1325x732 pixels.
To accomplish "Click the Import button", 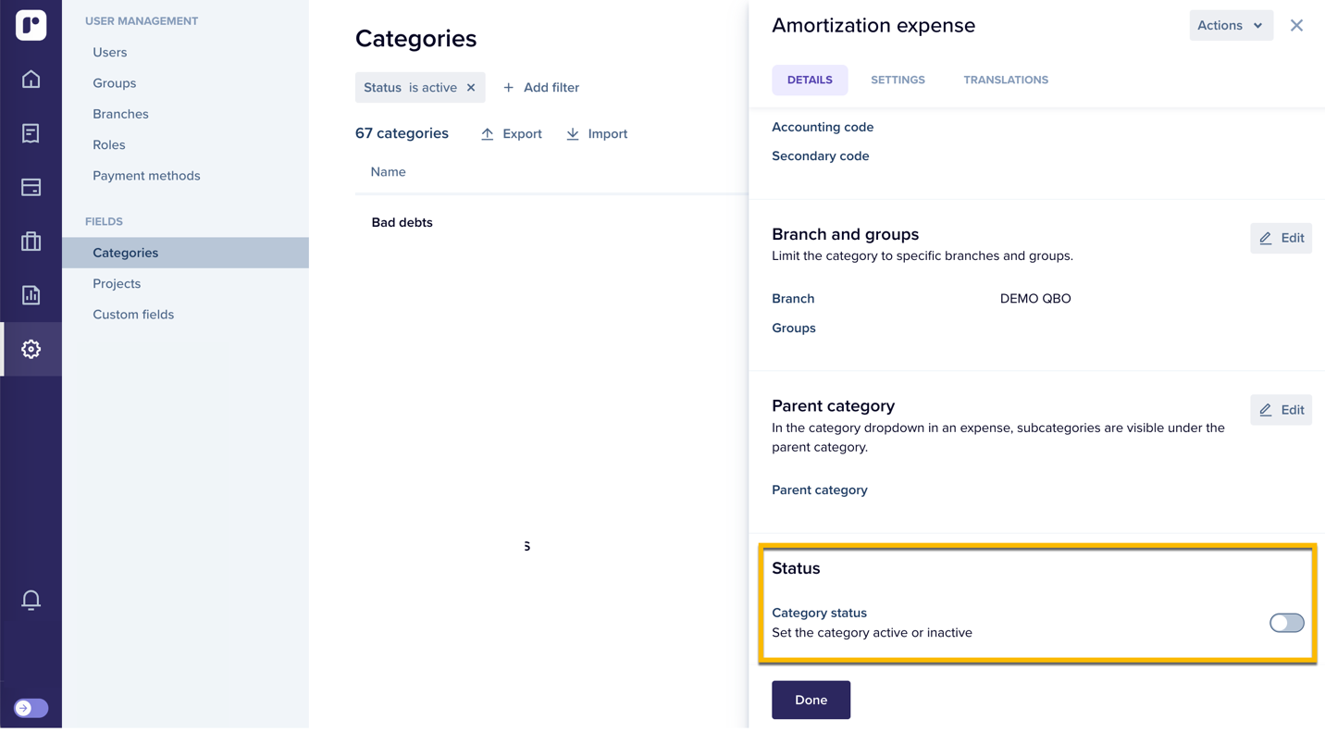I will pos(597,134).
